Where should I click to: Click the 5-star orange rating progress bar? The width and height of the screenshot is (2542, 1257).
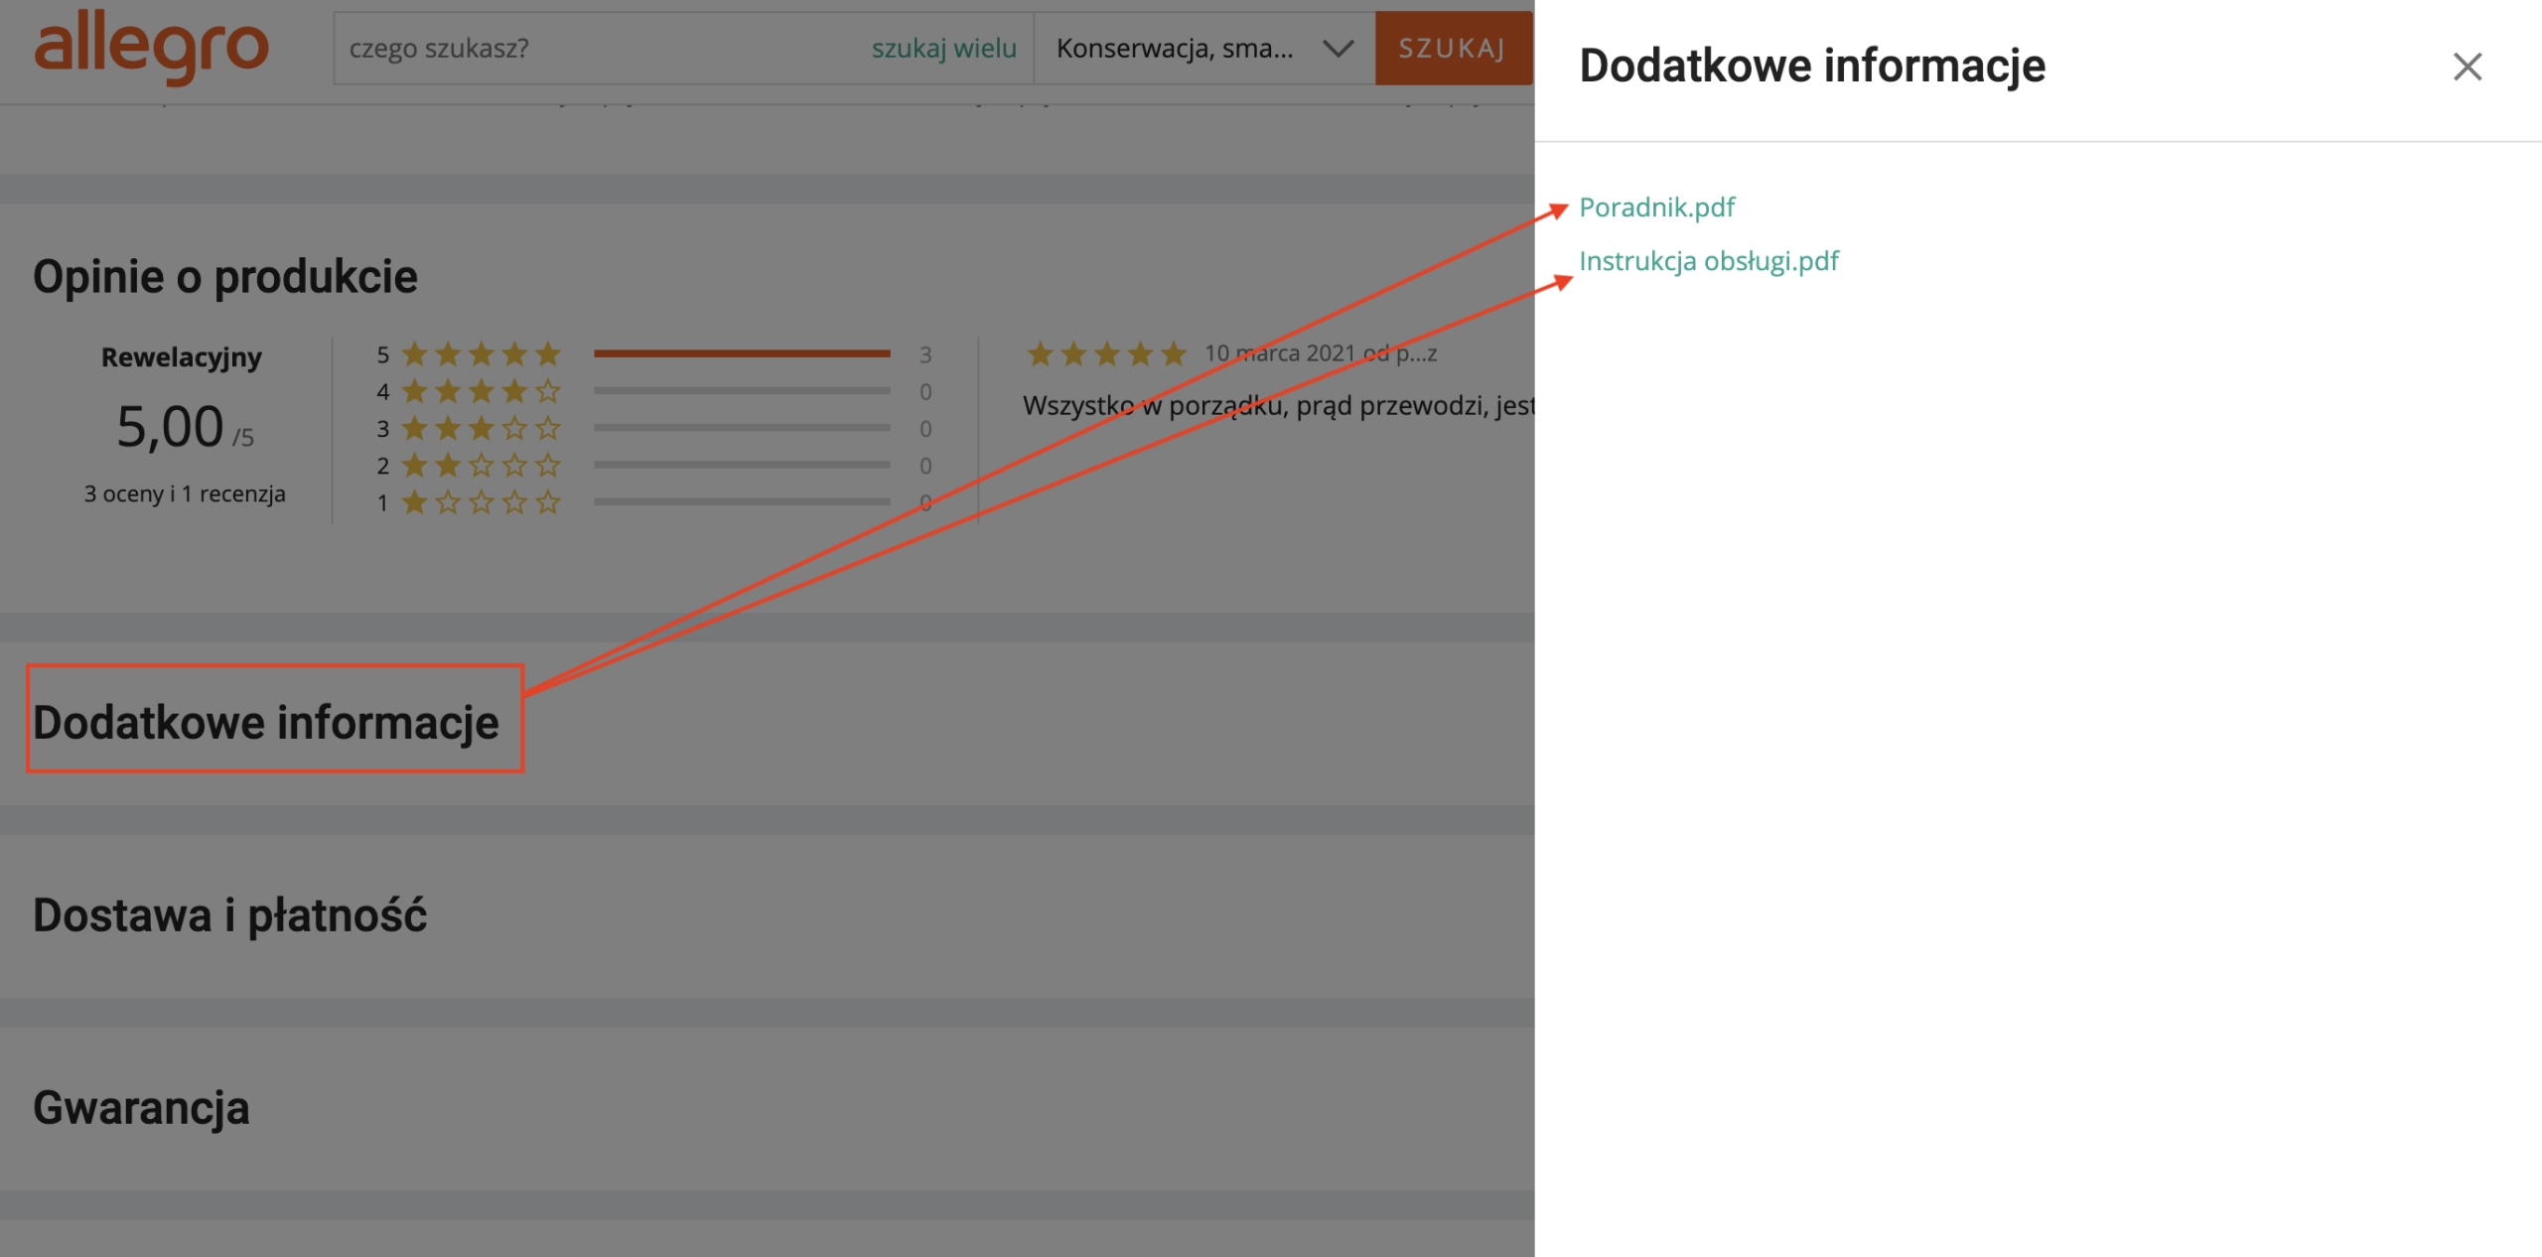(742, 353)
